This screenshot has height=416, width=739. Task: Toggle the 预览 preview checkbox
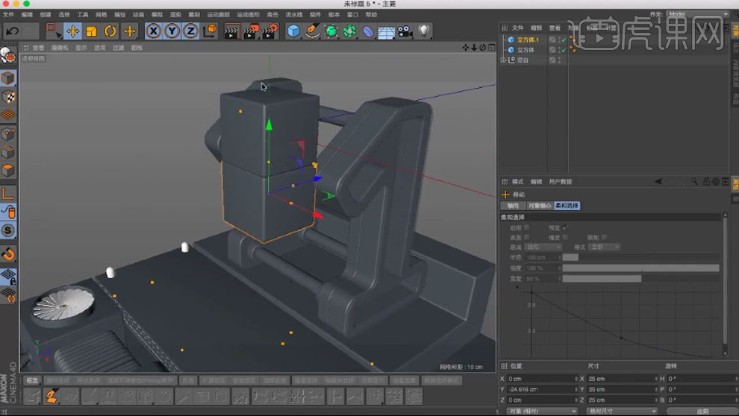(565, 227)
